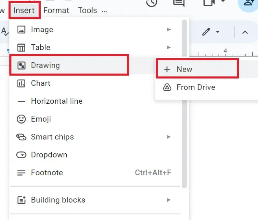Open the Tools menu
Screen dimensions: 258x220
click(87, 10)
